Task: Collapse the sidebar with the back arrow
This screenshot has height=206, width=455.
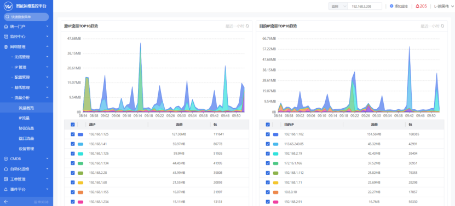Action: [x=6, y=202]
